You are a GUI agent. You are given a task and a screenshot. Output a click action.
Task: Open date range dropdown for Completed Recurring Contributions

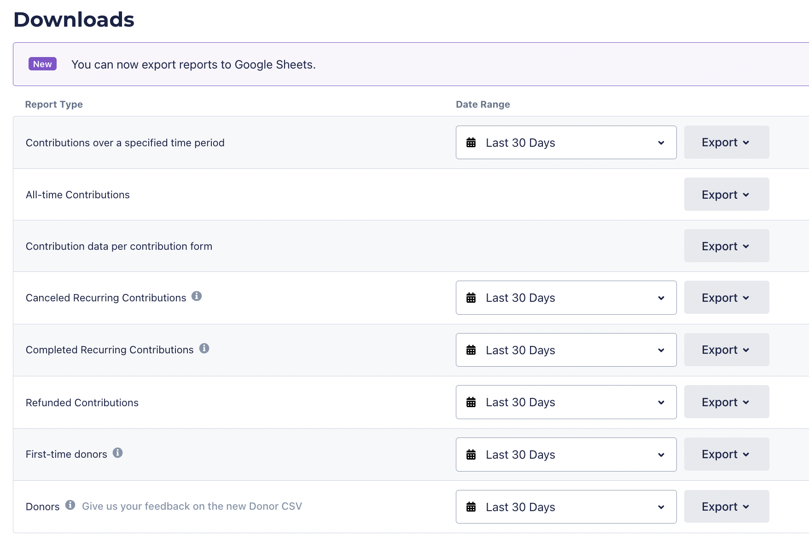(x=566, y=350)
